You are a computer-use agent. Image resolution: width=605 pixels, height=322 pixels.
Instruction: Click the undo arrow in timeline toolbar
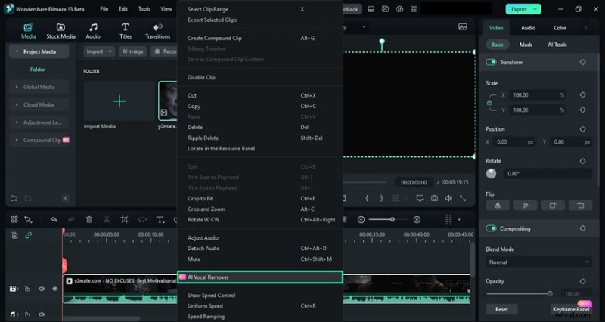[54, 219]
